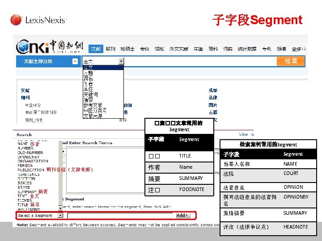Select TEXT in the segment list
This screenshot has height=241, width=322.
pos(22,196)
